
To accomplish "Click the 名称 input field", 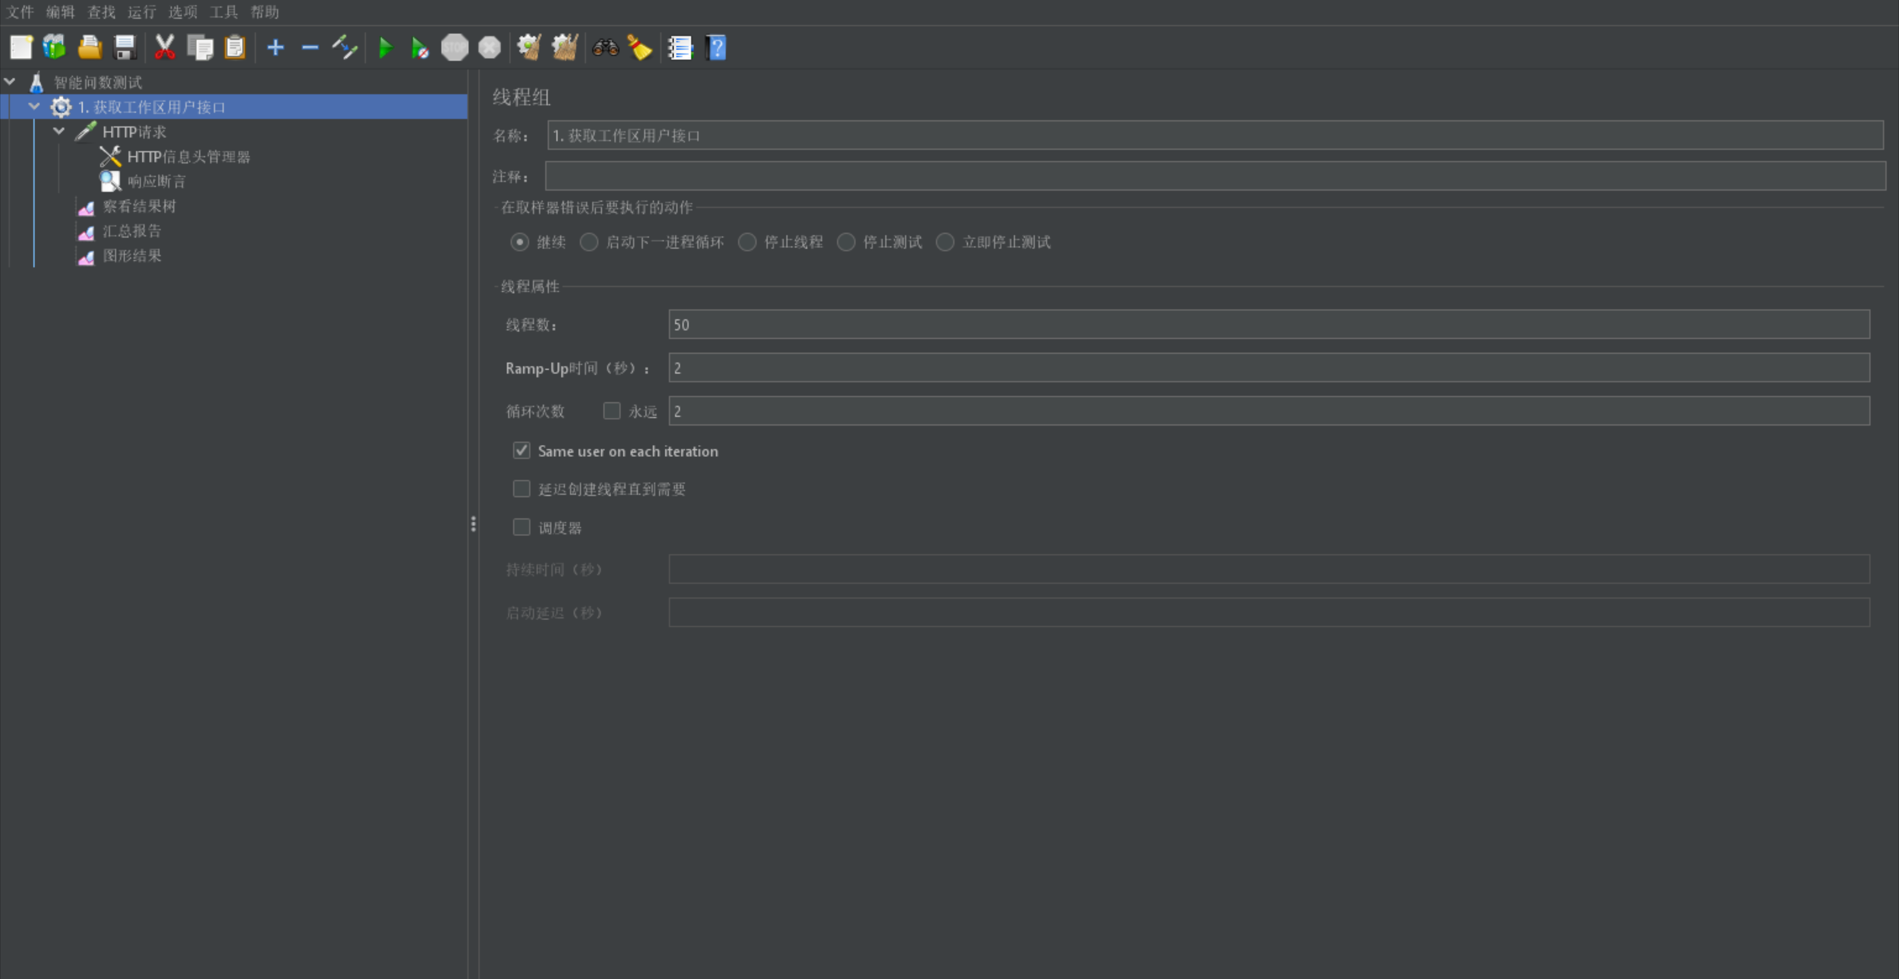I will point(1215,135).
